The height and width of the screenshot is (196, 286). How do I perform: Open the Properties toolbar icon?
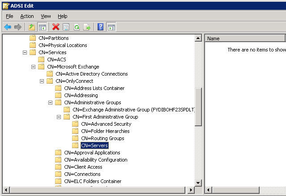point(66,27)
